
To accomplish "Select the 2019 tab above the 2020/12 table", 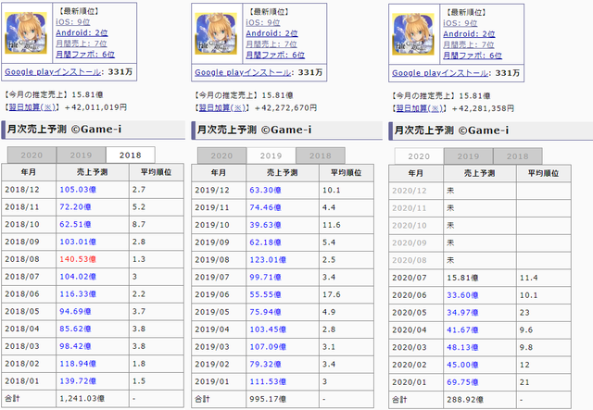I will 468,156.
